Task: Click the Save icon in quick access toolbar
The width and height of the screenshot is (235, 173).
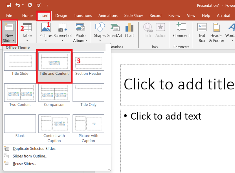Action: tap(9, 5)
